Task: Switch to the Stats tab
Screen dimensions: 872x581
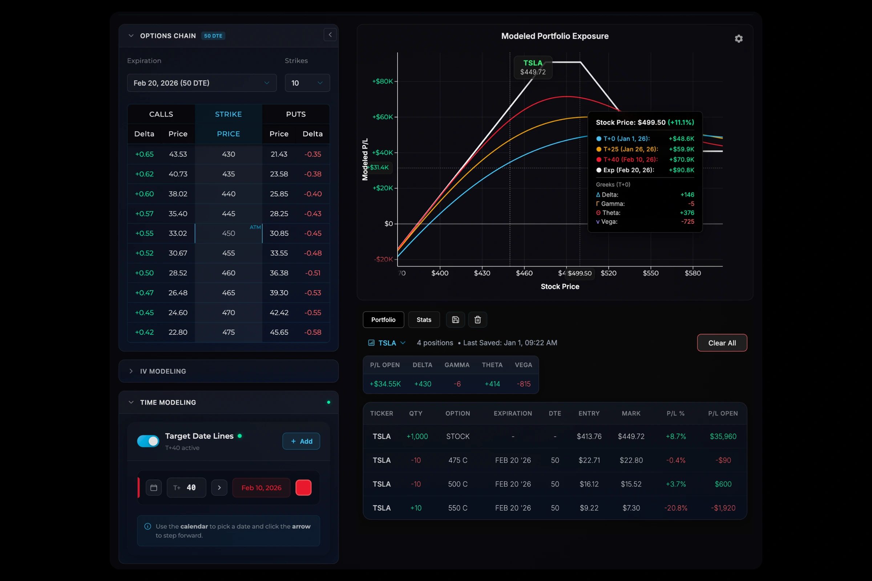Action: tap(424, 320)
